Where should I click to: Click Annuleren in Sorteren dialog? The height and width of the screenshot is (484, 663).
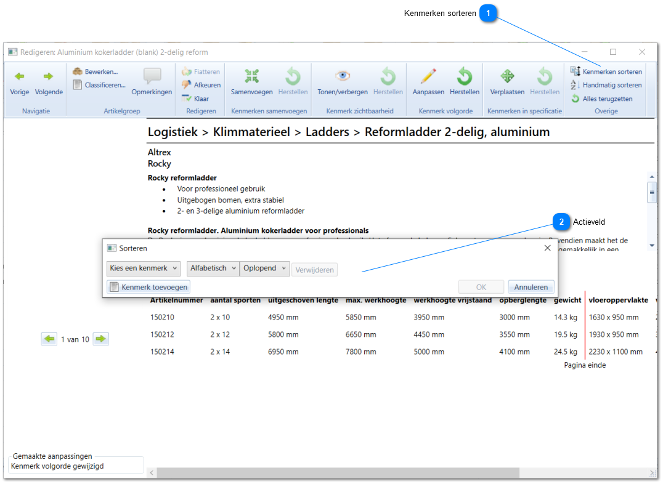pyautogui.click(x=531, y=288)
